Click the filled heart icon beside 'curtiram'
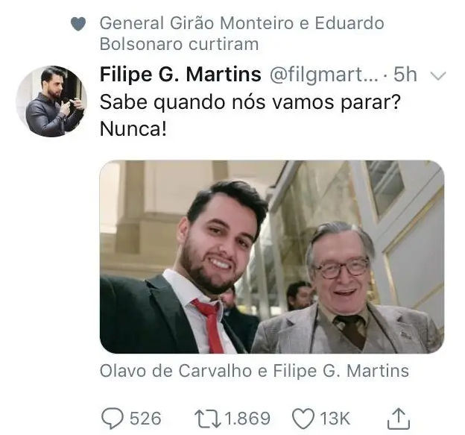465x435 pixels. pos(78,24)
